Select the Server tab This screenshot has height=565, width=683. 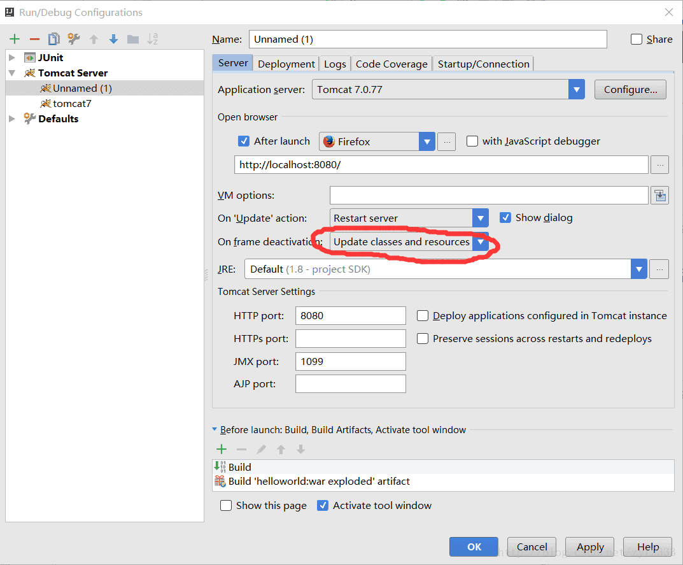click(233, 63)
